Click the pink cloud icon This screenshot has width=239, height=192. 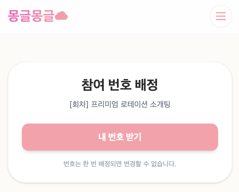[61, 16]
